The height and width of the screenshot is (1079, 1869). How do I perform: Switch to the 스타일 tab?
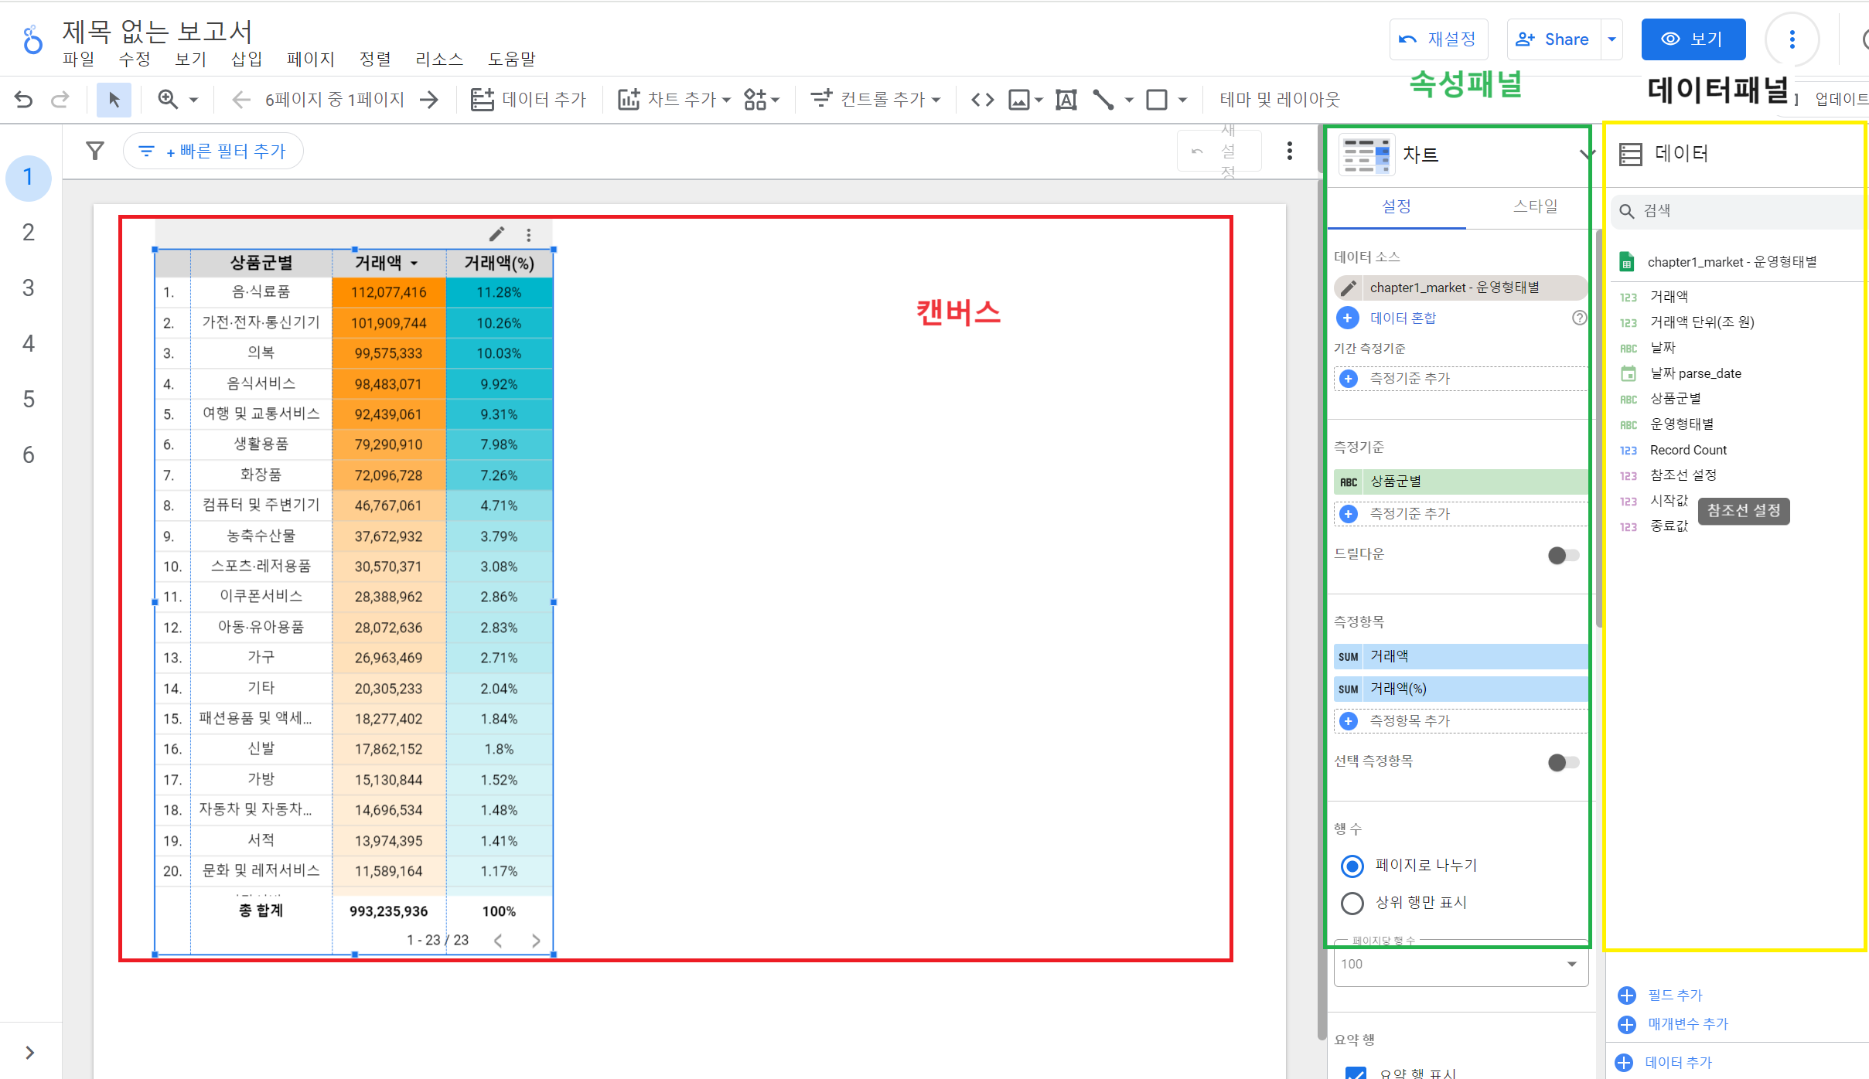click(1534, 206)
